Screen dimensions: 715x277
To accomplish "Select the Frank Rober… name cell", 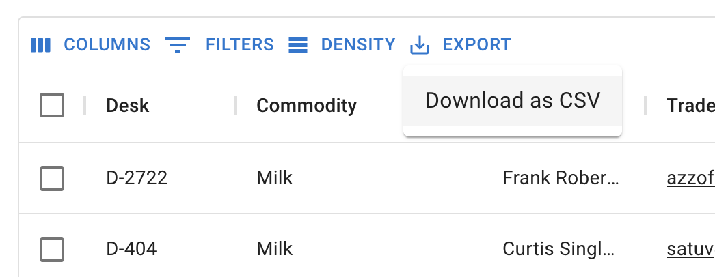I will [561, 178].
